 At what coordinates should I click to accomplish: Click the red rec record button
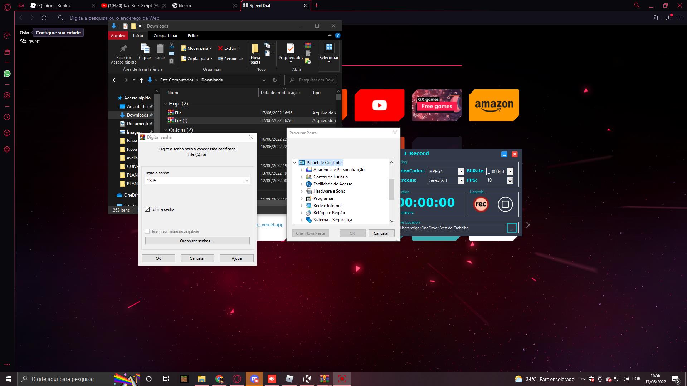pos(481,204)
